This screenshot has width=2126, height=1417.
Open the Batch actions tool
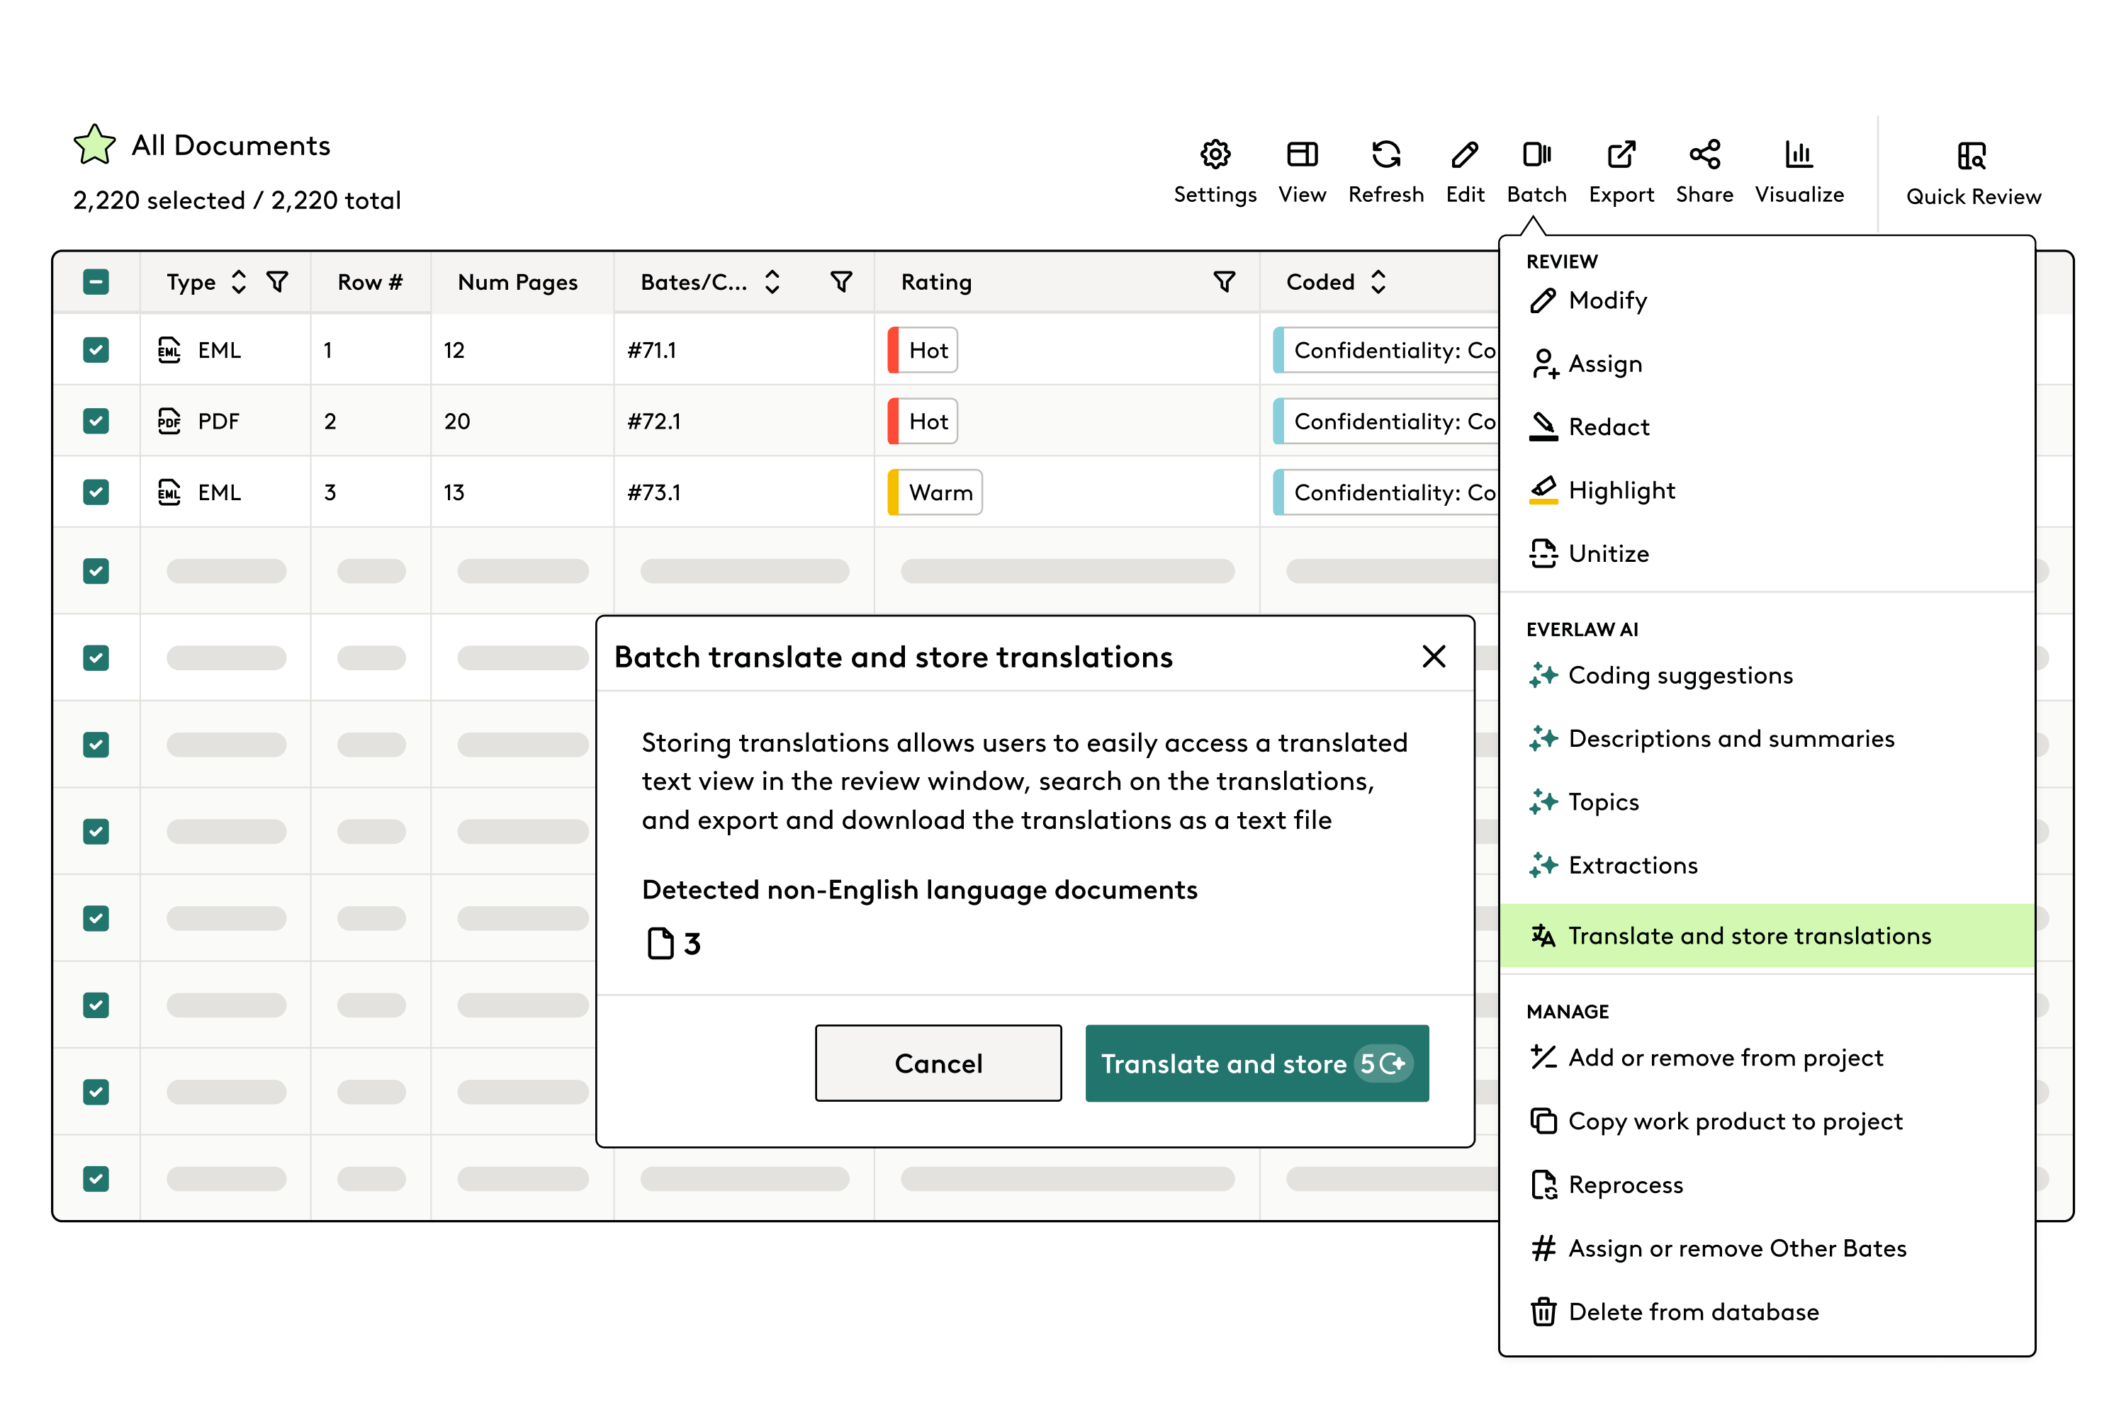[x=1536, y=173]
